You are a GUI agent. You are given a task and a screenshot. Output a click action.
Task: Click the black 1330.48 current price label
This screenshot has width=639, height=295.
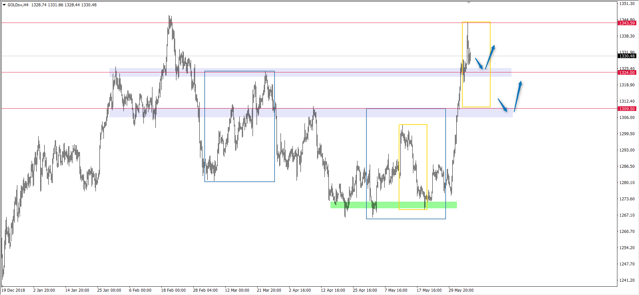(627, 56)
